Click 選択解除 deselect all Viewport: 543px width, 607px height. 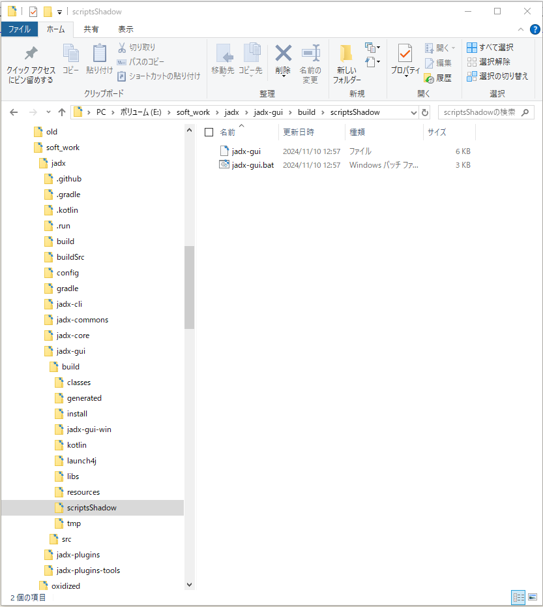tap(488, 61)
